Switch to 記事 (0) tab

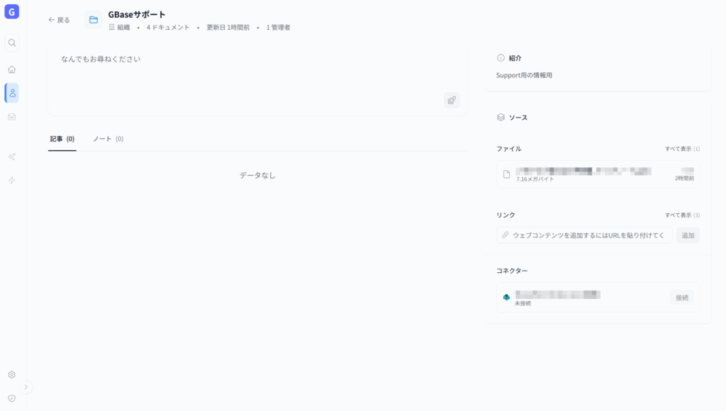pos(62,139)
